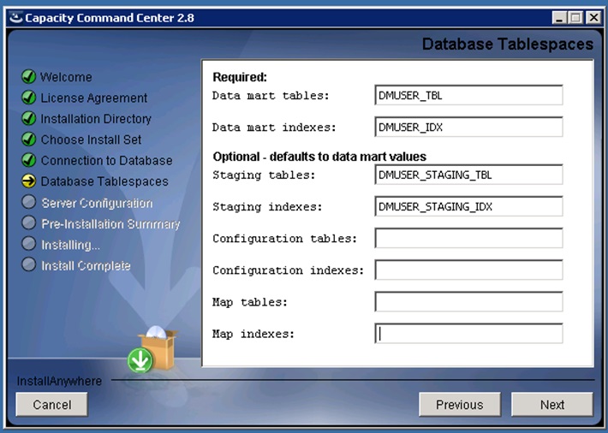Click the empty Configuration tables field
Image resolution: width=608 pixels, height=433 pixels.
pyautogui.click(x=468, y=239)
